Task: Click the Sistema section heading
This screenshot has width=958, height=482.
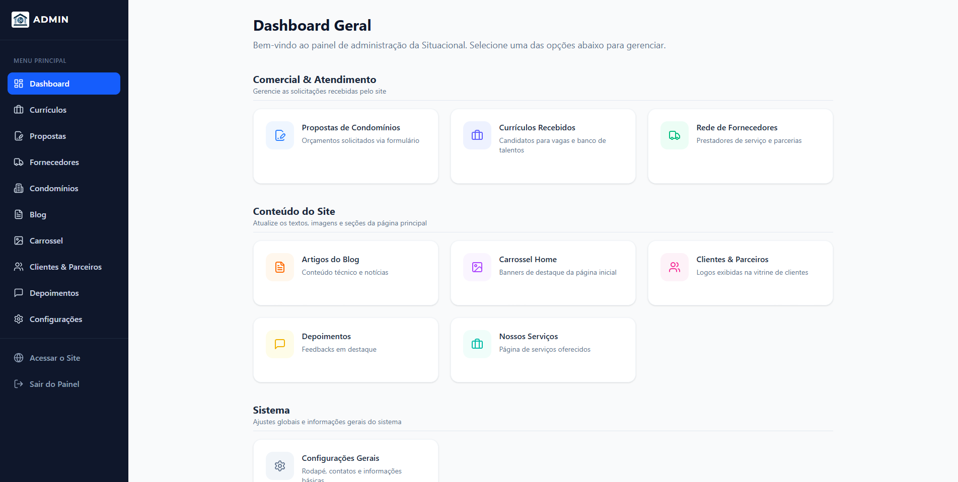Action: pyautogui.click(x=271, y=410)
